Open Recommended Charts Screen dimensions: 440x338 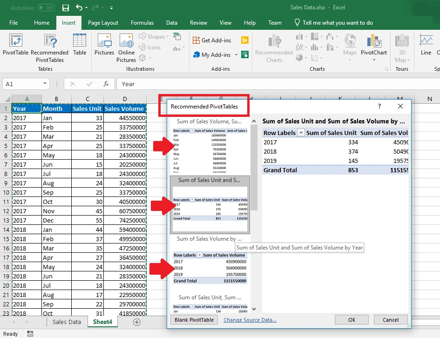[x=274, y=48]
